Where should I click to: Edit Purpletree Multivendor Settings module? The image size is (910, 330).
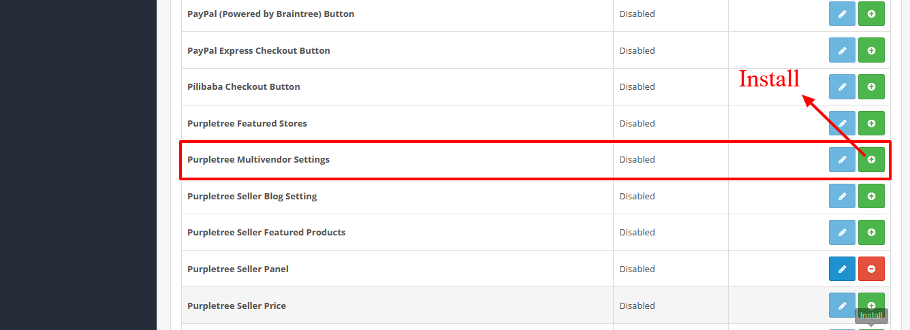(842, 159)
